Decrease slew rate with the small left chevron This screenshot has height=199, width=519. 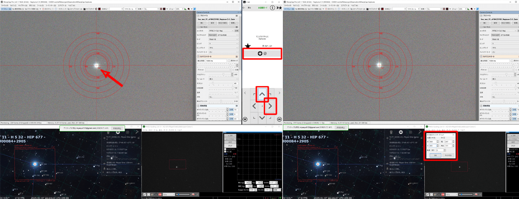point(245,93)
